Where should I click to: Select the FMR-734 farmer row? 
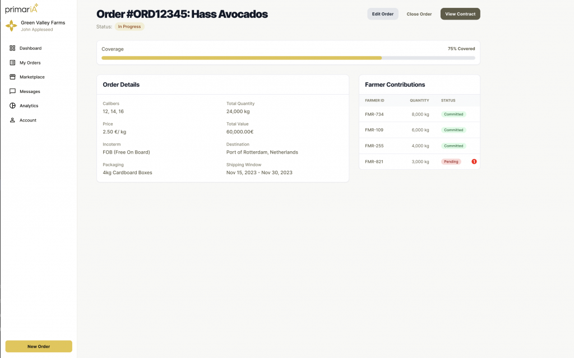coord(419,114)
